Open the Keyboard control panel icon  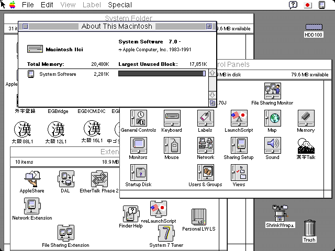click(172, 118)
